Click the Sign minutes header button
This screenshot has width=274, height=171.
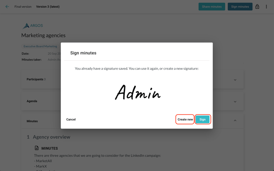[x=240, y=7]
